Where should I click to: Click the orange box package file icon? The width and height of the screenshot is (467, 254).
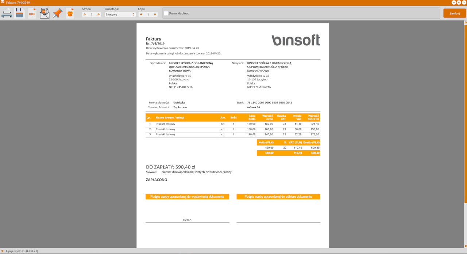pos(70,13)
